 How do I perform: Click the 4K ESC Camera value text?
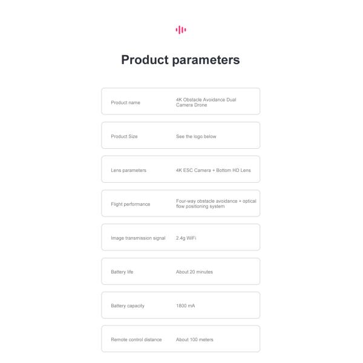point(213,171)
